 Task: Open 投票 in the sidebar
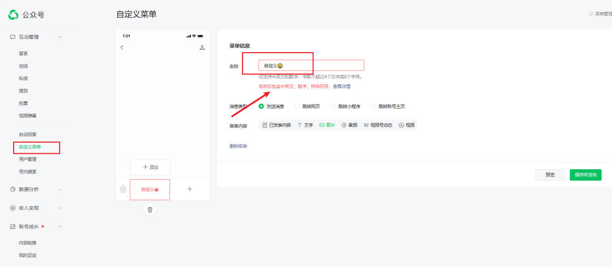point(23,104)
